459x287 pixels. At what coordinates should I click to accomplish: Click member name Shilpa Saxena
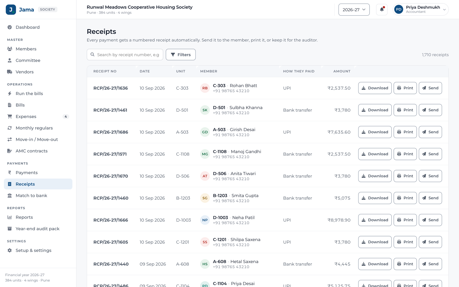pos(245,240)
